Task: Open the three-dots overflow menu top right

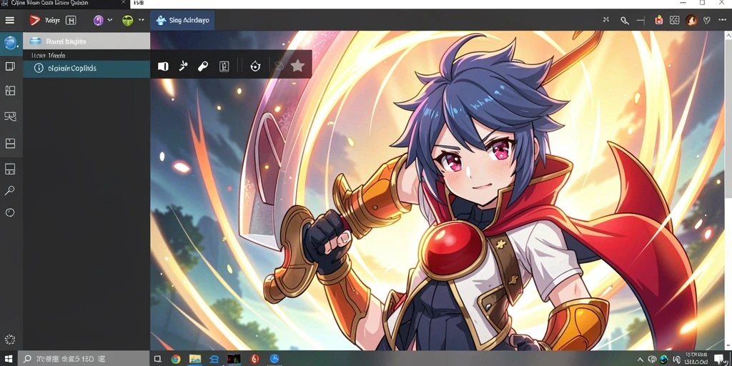Action: click(722, 20)
